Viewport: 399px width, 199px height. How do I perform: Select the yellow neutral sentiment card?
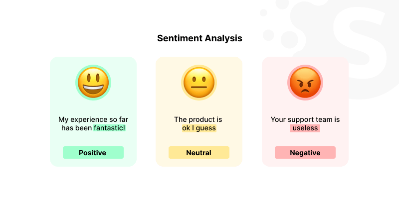pos(199,111)
